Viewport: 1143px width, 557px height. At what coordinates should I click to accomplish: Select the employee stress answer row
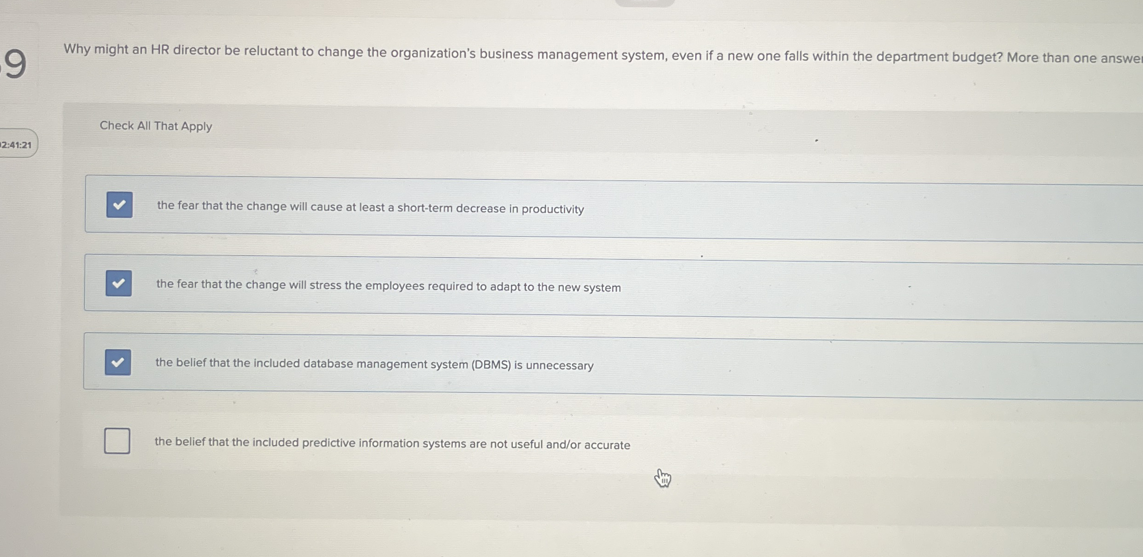coord(388,286)
